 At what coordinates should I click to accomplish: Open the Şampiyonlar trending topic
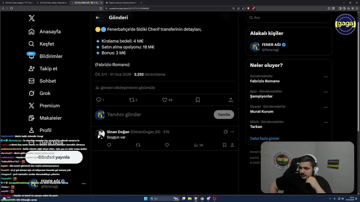click(261, 96)
